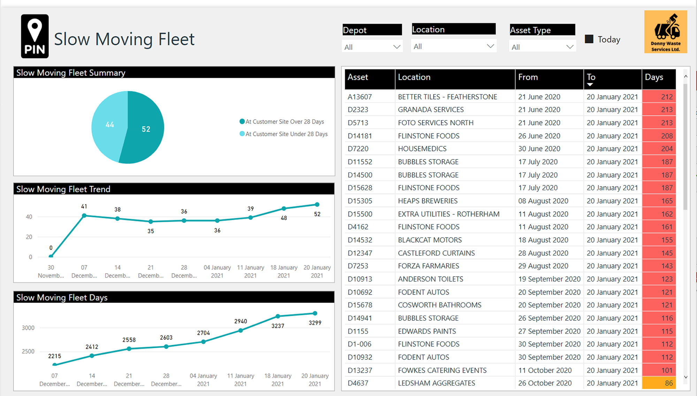Select asset A13607 in the table
Image resolution: width=697 pixels, height=396 pixels.
[360, 97]
